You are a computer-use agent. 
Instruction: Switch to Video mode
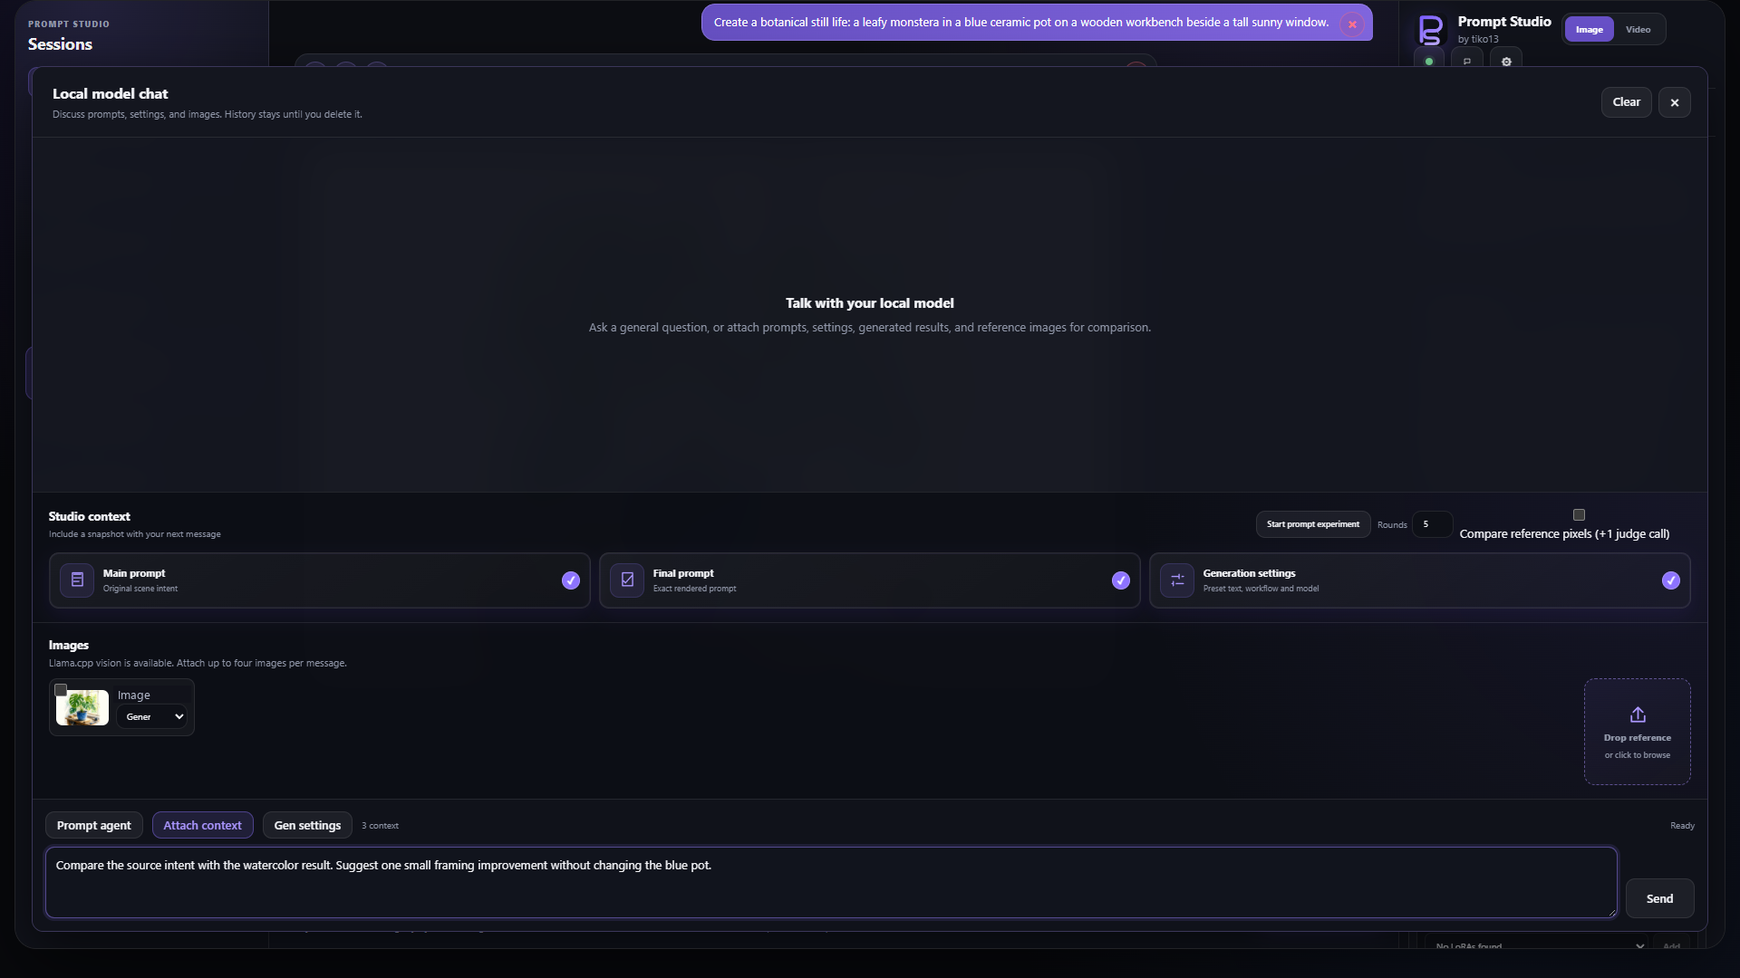[1638, 30]
